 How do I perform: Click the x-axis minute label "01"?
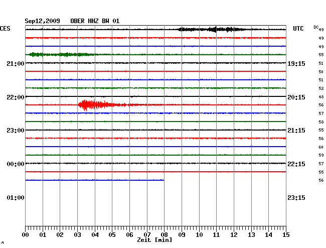click(x=43, y=235)
